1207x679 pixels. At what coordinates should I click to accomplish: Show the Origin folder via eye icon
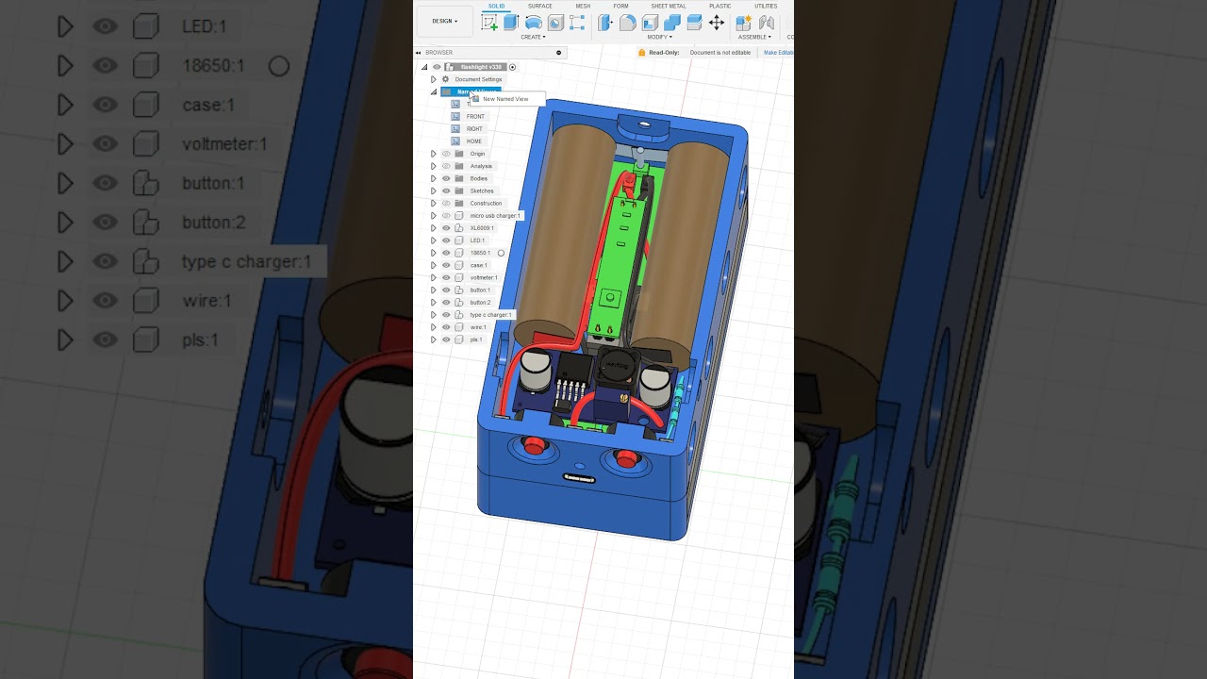(446, 154)
